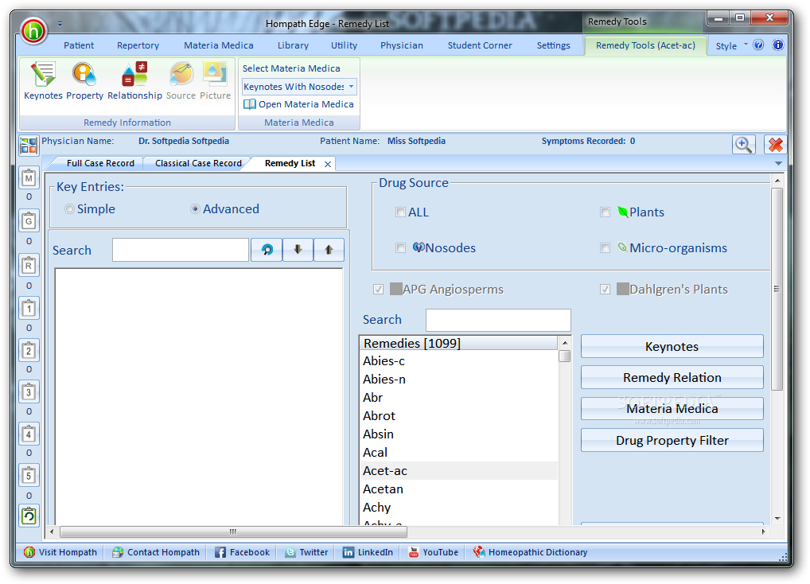Click the green refresh clipboard sidebar icon
The height and width of the screenshot is (584, 810).
tap(29, 516)
